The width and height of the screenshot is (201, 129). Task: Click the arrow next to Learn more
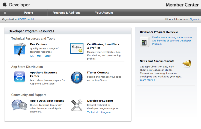click(x=154, y=80)
